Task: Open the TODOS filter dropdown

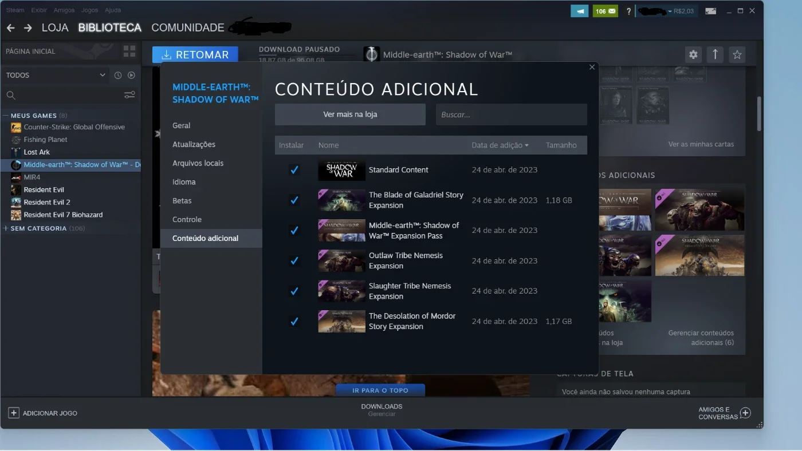Action: pos(56,75)
